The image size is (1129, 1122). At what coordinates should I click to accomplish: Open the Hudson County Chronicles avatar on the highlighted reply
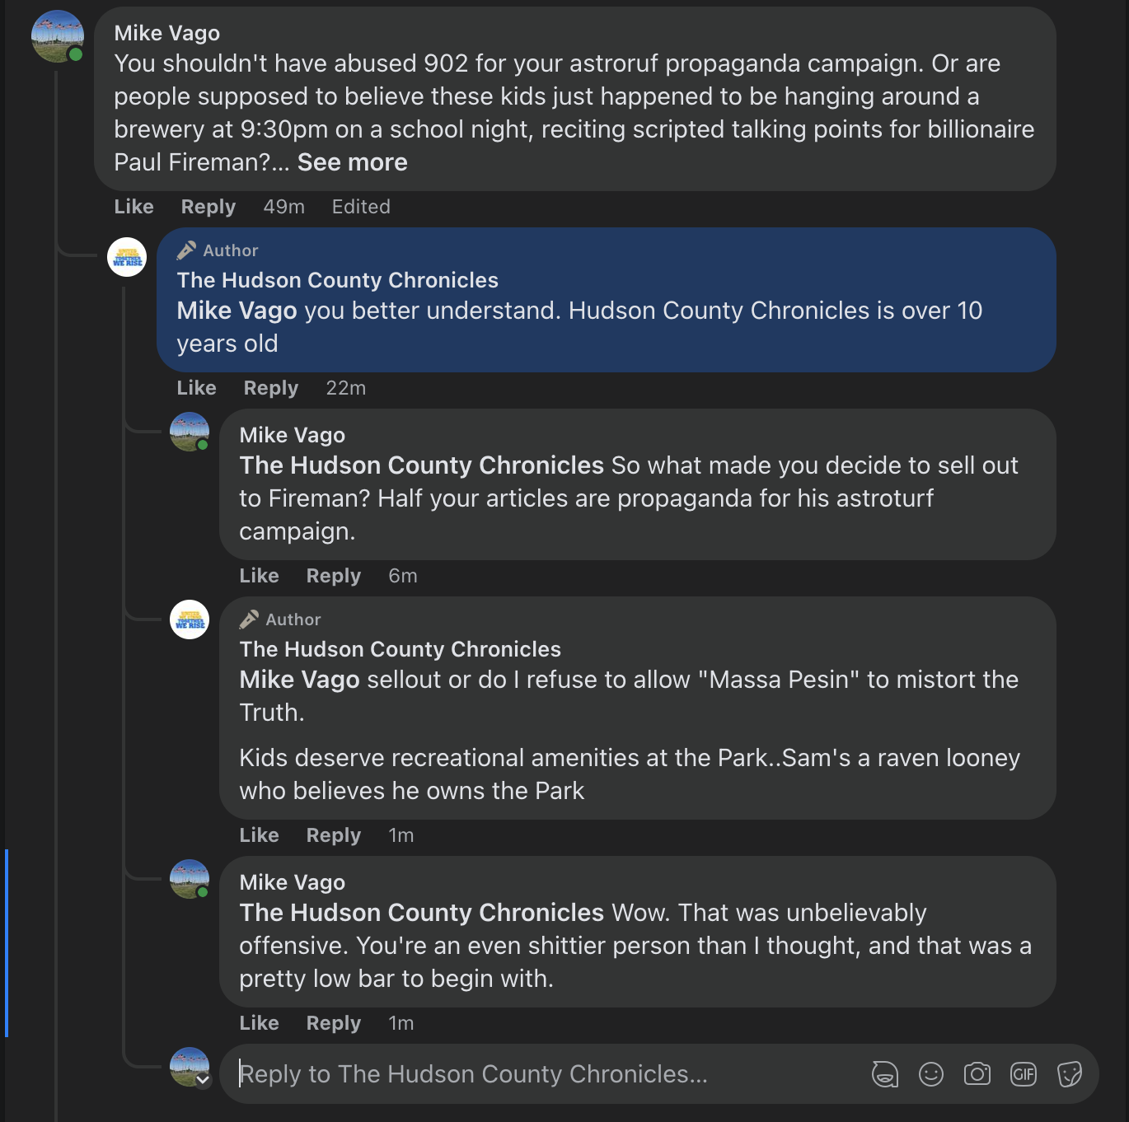pyautogui.click(x=127, y=257)
